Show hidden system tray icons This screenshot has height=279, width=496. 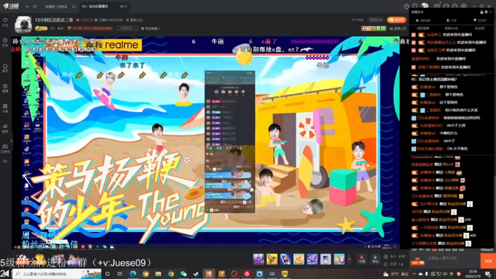pos(414,273)
